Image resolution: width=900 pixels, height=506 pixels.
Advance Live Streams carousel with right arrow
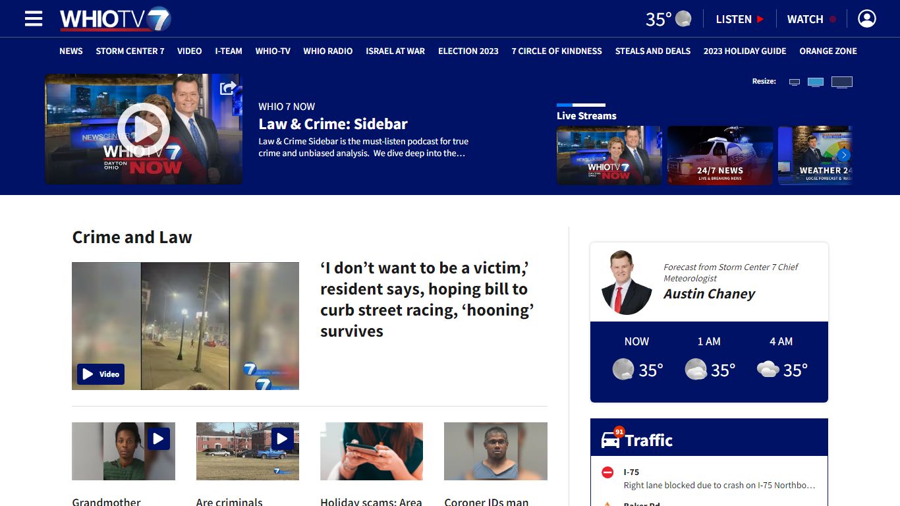pos(844,155)
